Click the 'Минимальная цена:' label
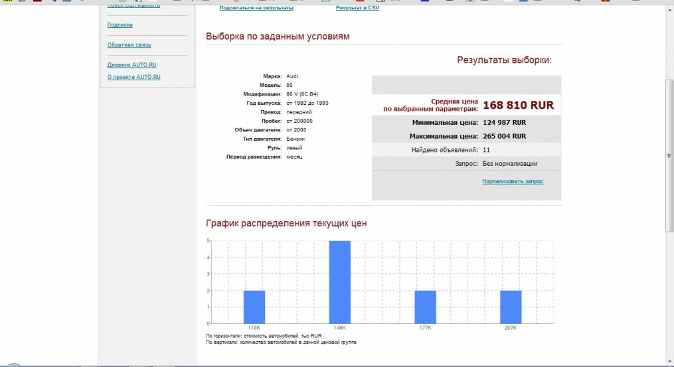The width and height of the screenshot is (674, 367). click(x=445, y=123)
